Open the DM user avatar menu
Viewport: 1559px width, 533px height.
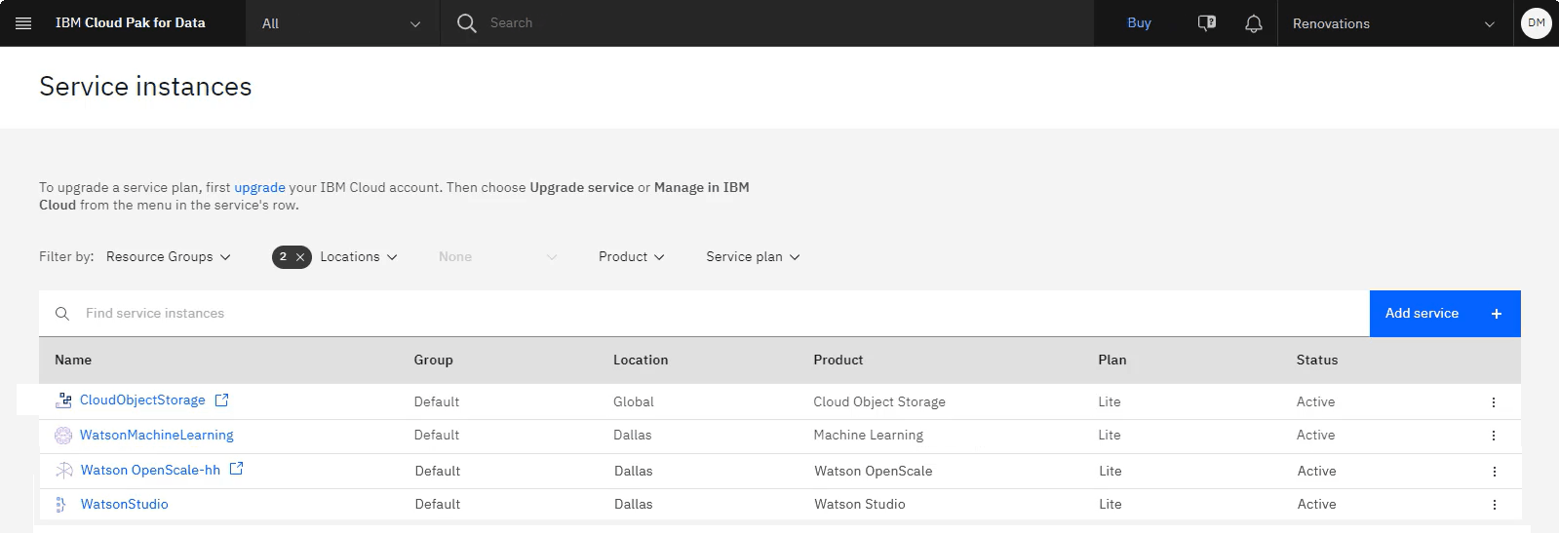tap(1536, 23)
